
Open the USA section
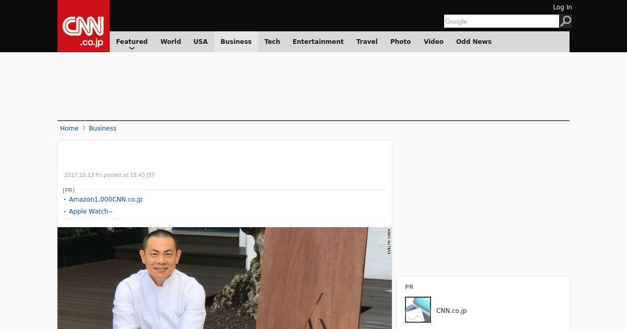tap(201, 42)
